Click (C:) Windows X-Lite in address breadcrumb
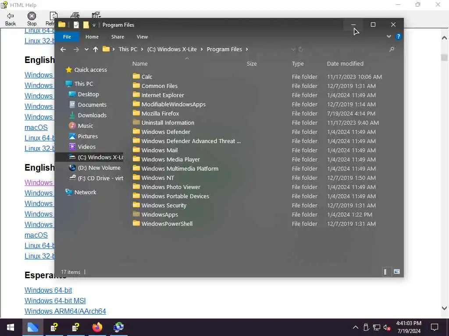The width and height of the screenshot is (449, 336). [172, 49]
